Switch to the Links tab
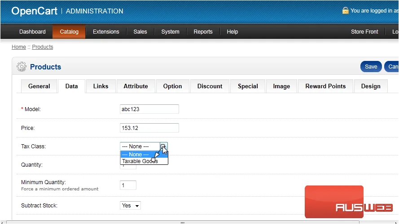 coord(101,86)
